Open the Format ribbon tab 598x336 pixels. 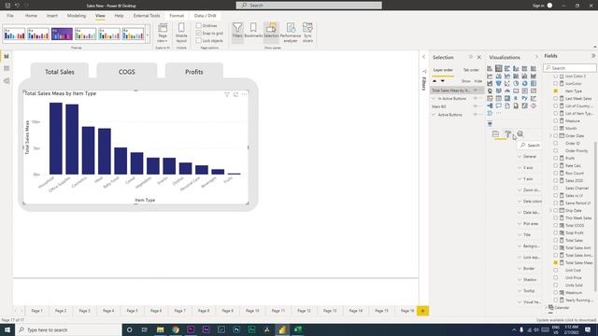click(177, 16)
